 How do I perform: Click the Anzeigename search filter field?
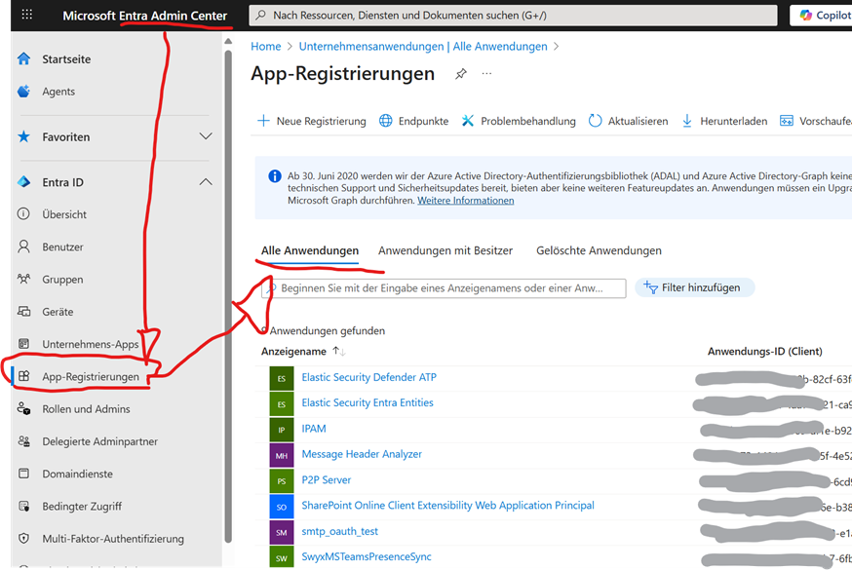coord(444,287)
